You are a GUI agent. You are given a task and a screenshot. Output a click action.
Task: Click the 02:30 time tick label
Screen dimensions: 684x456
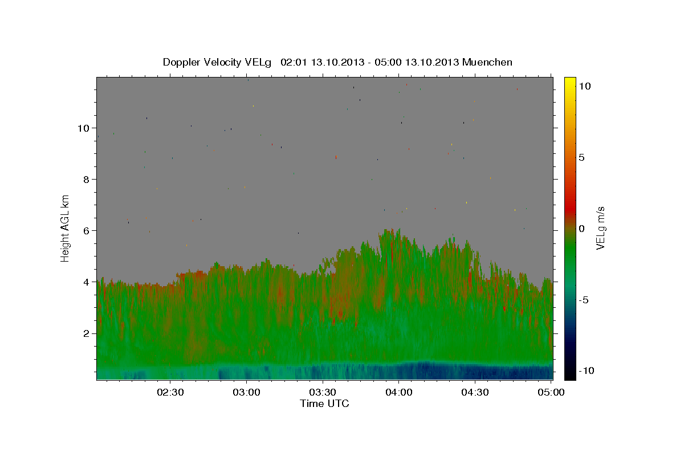[x=170, y=392]
